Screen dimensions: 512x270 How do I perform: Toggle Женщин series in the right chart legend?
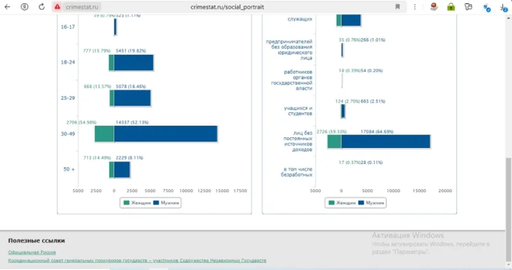pyautogui.click(x=342, y=202)
